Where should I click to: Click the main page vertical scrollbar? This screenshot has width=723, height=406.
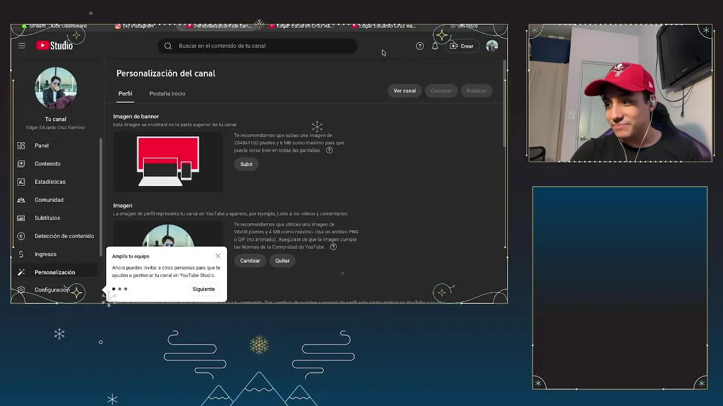click(504, 104)
